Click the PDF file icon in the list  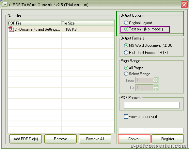pos(11,29)
